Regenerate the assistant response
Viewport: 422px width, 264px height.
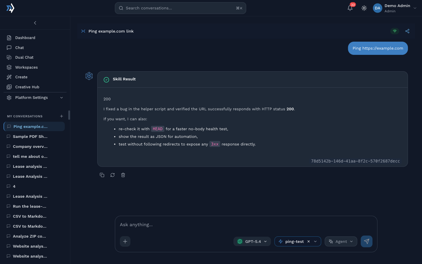point(113,175)
